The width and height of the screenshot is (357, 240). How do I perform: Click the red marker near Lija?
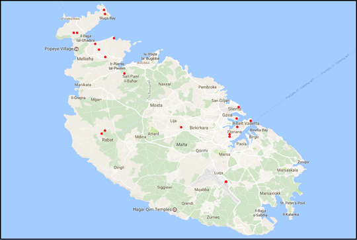181,127
